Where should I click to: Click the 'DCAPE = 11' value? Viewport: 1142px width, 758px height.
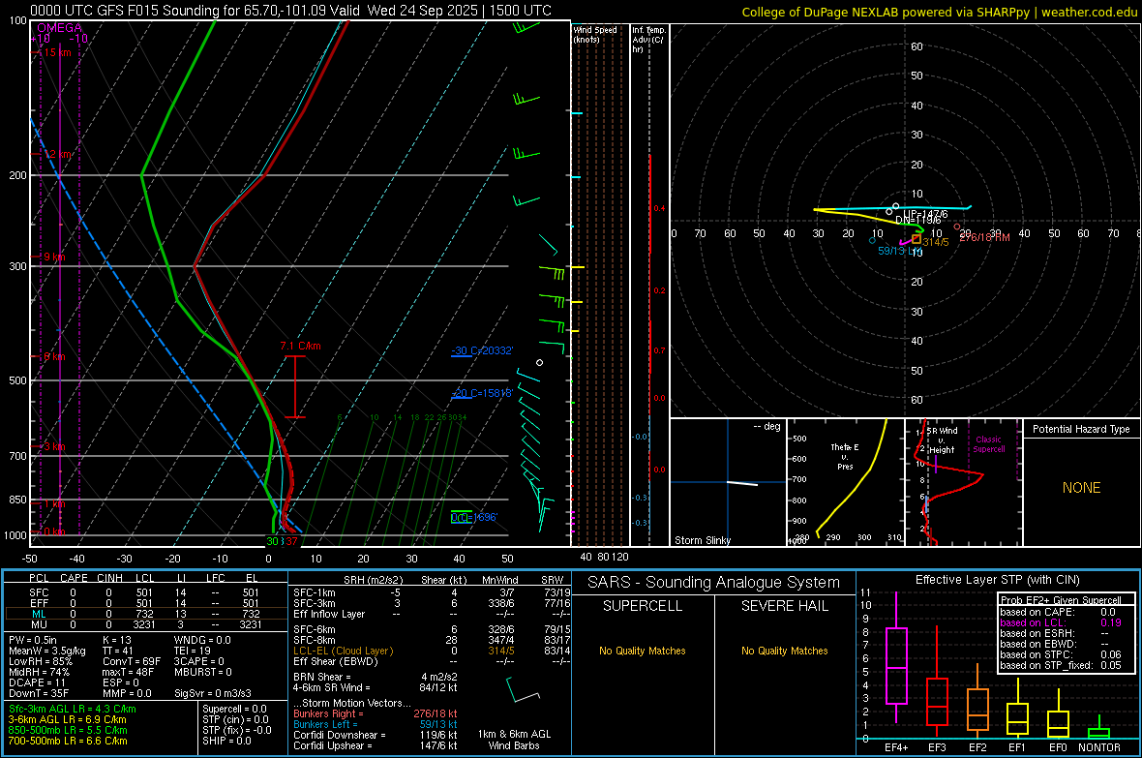click(x=37, y=682)
